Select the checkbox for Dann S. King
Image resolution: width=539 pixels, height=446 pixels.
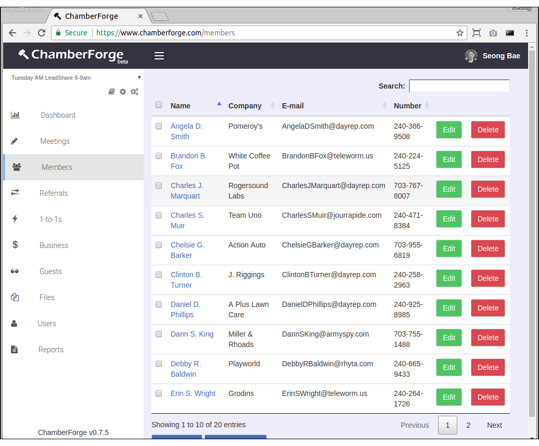click(159, 334)
